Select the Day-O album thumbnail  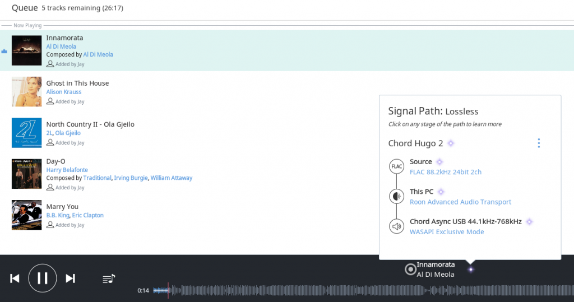[26, 174]
